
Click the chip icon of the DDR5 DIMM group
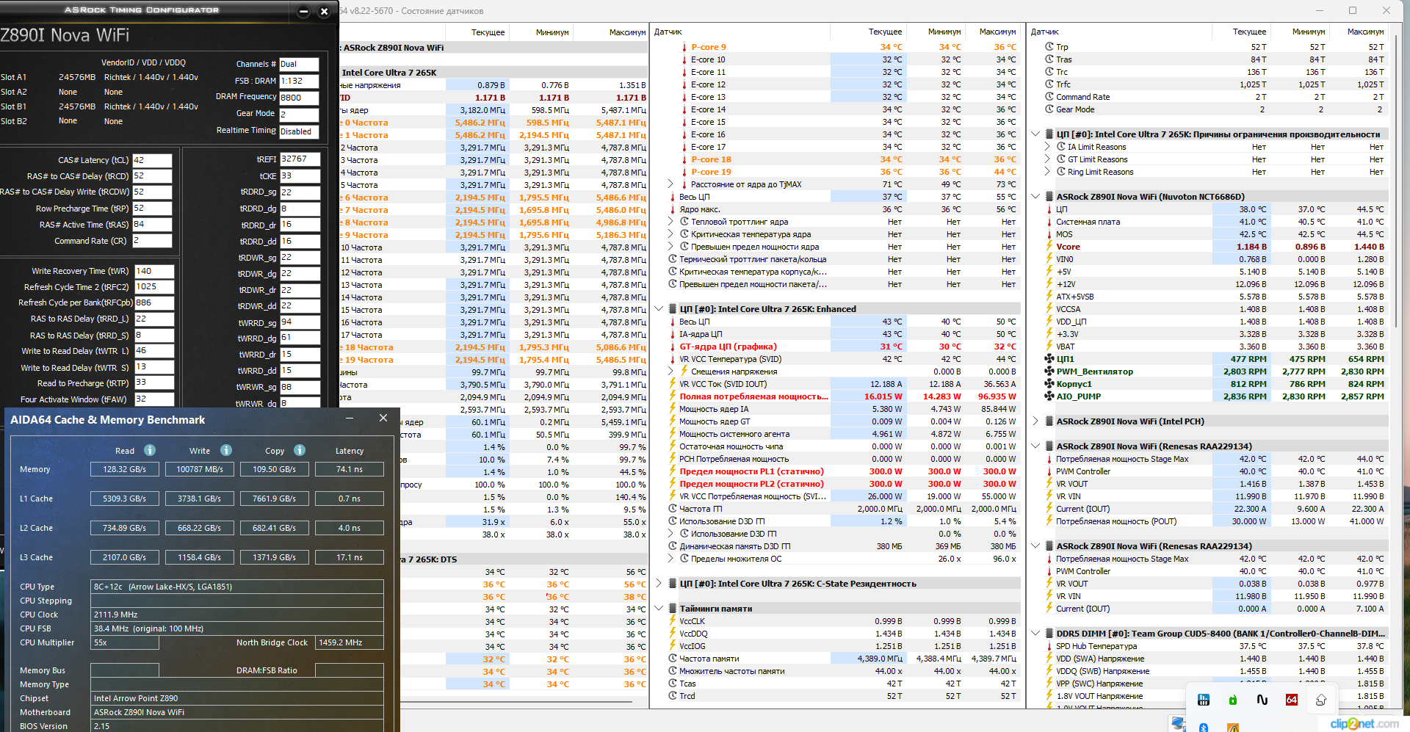[1049, 634]
